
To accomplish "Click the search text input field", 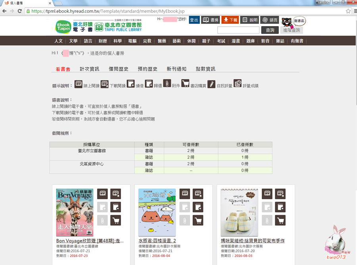I will 238,30.
